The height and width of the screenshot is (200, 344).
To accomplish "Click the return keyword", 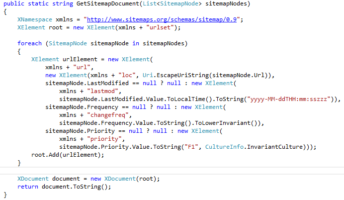I will coord(28,187).
